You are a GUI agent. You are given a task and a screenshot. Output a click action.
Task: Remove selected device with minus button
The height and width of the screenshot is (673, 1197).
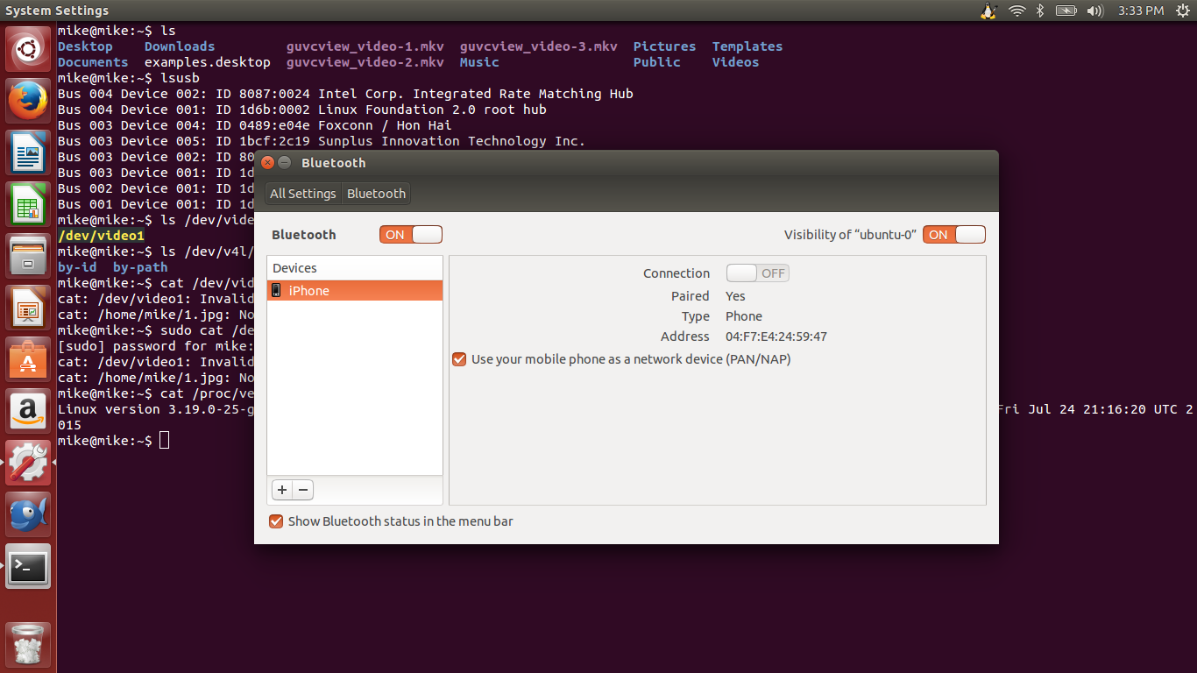[303, 490]
